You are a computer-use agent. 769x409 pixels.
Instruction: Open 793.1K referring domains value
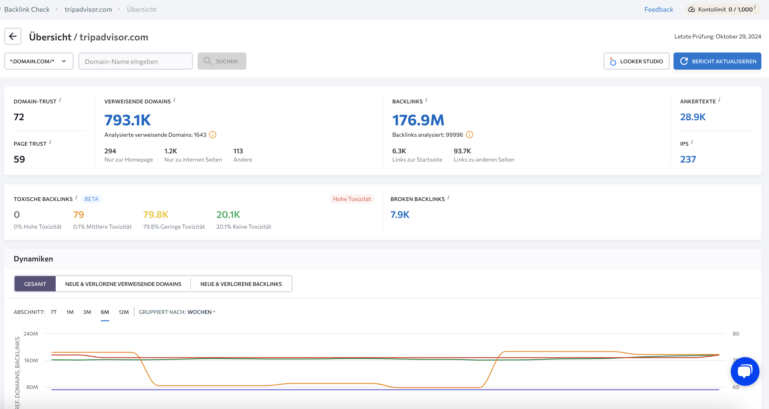pyautogui.click(x=128, y=120)
